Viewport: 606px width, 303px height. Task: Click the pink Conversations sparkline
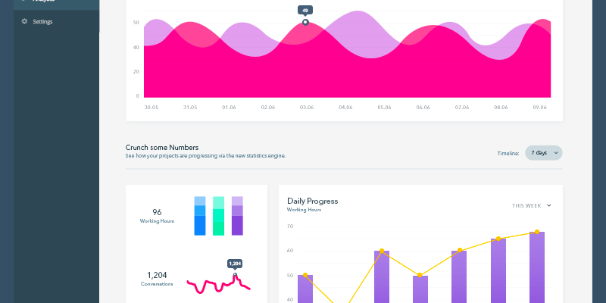pos(219,285)
